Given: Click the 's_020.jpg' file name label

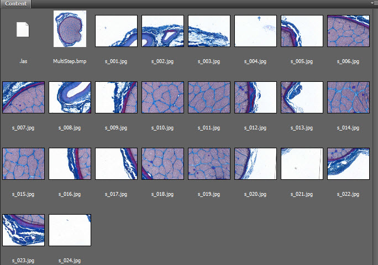Looking at the screenshot, I should 255,194.
